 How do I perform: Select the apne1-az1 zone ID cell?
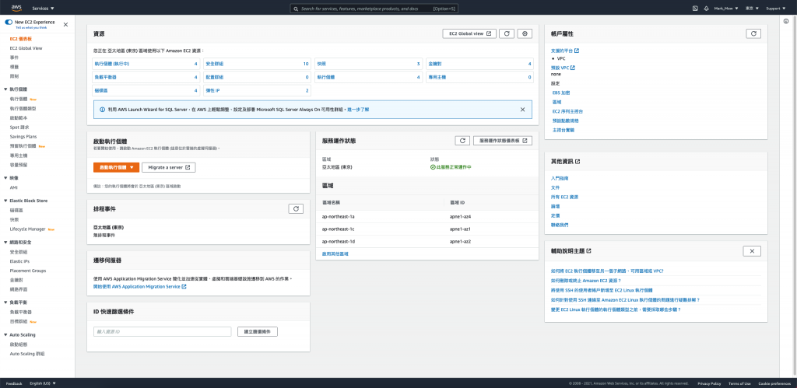pos(460,229)
